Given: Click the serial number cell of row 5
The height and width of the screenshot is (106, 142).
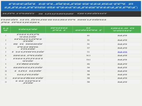Looking at the screenshot, I should (6, 52).
